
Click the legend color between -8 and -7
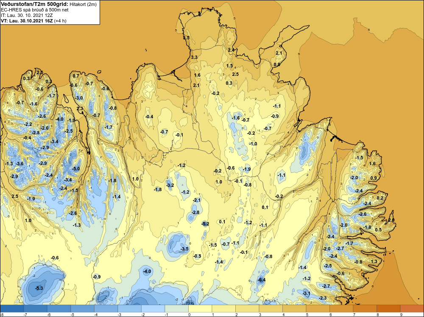pyautogui.click(x=12, y=308)
